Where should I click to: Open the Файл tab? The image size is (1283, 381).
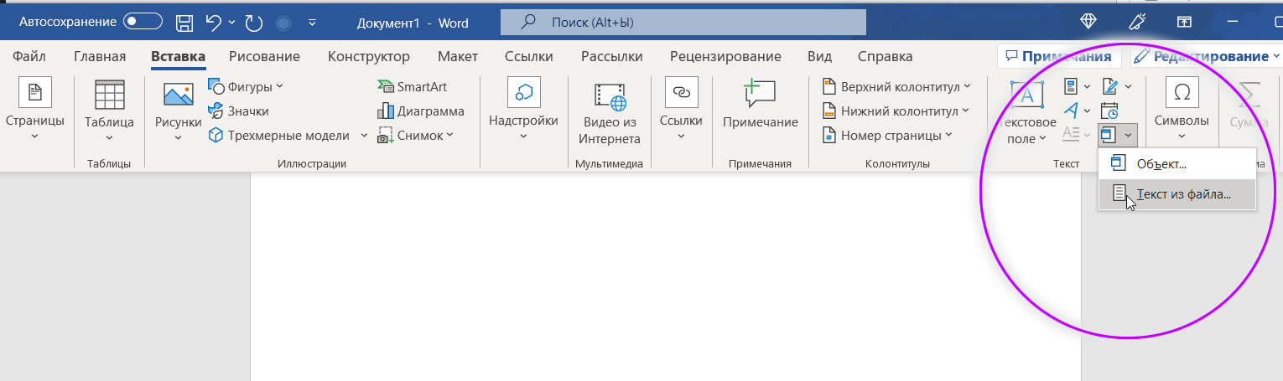29,57
